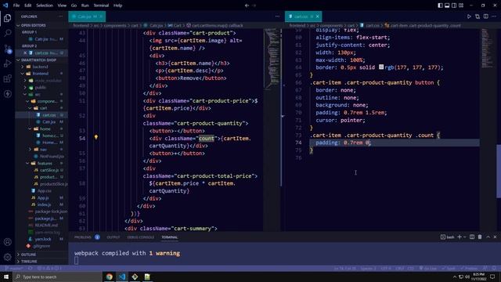Kill the terminal with trash icon
The width and height of the screenshot is (501, 282).
(480, 237)
